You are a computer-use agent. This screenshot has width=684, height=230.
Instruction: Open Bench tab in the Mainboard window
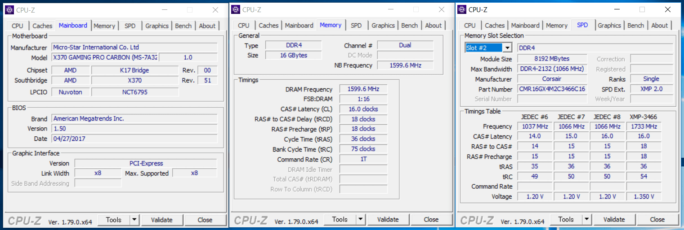(183, 26)
